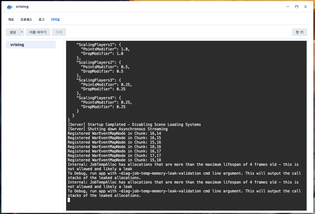Click the "ScalingPlayers1" key in terminal output
The height and width of the screenshot is (214, 315).
(95, 45)
